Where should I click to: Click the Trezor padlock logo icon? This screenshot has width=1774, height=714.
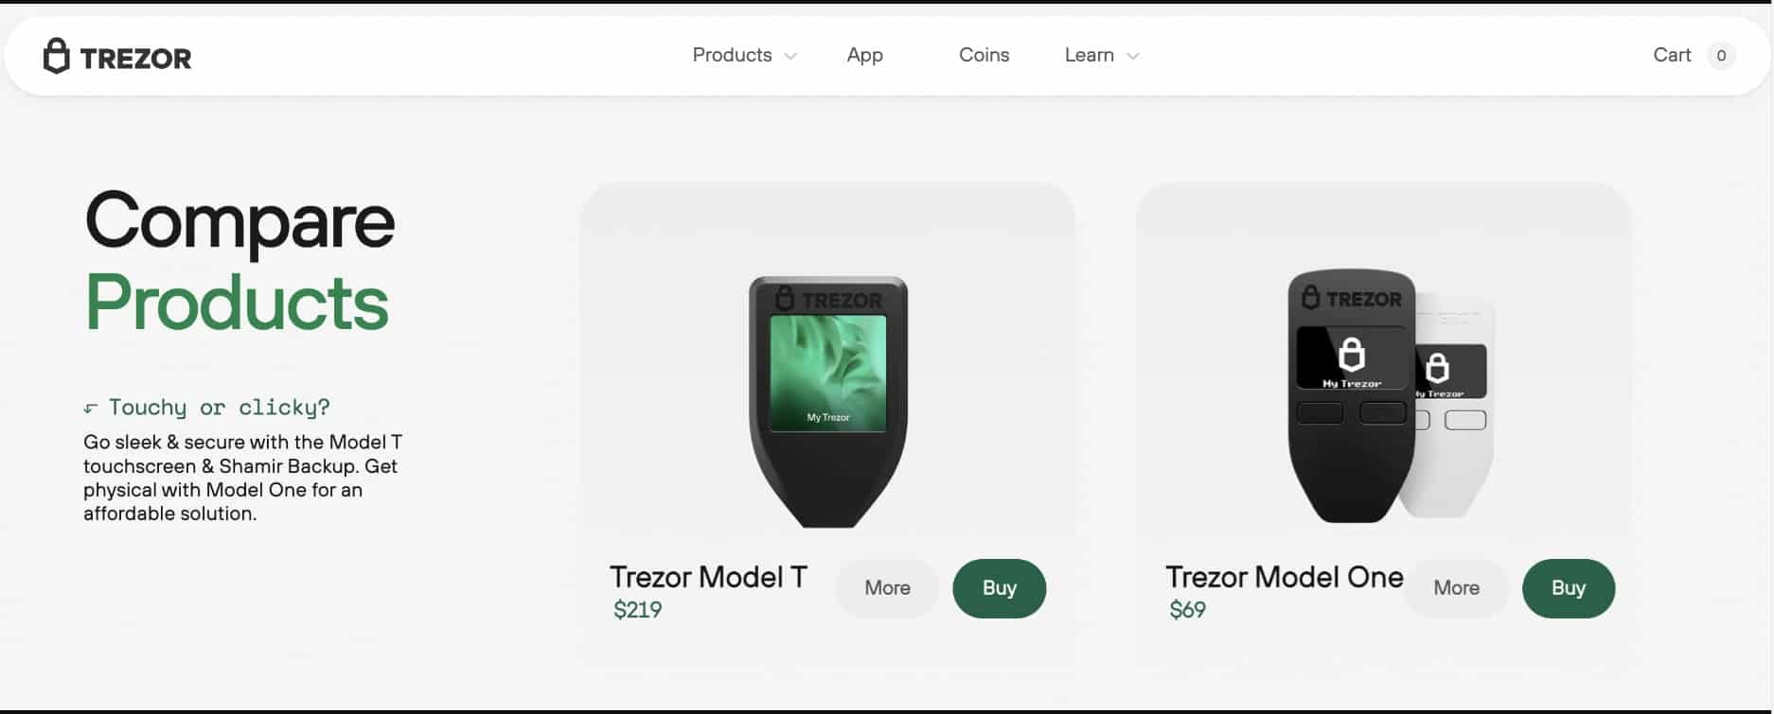(x=57, y=56)
